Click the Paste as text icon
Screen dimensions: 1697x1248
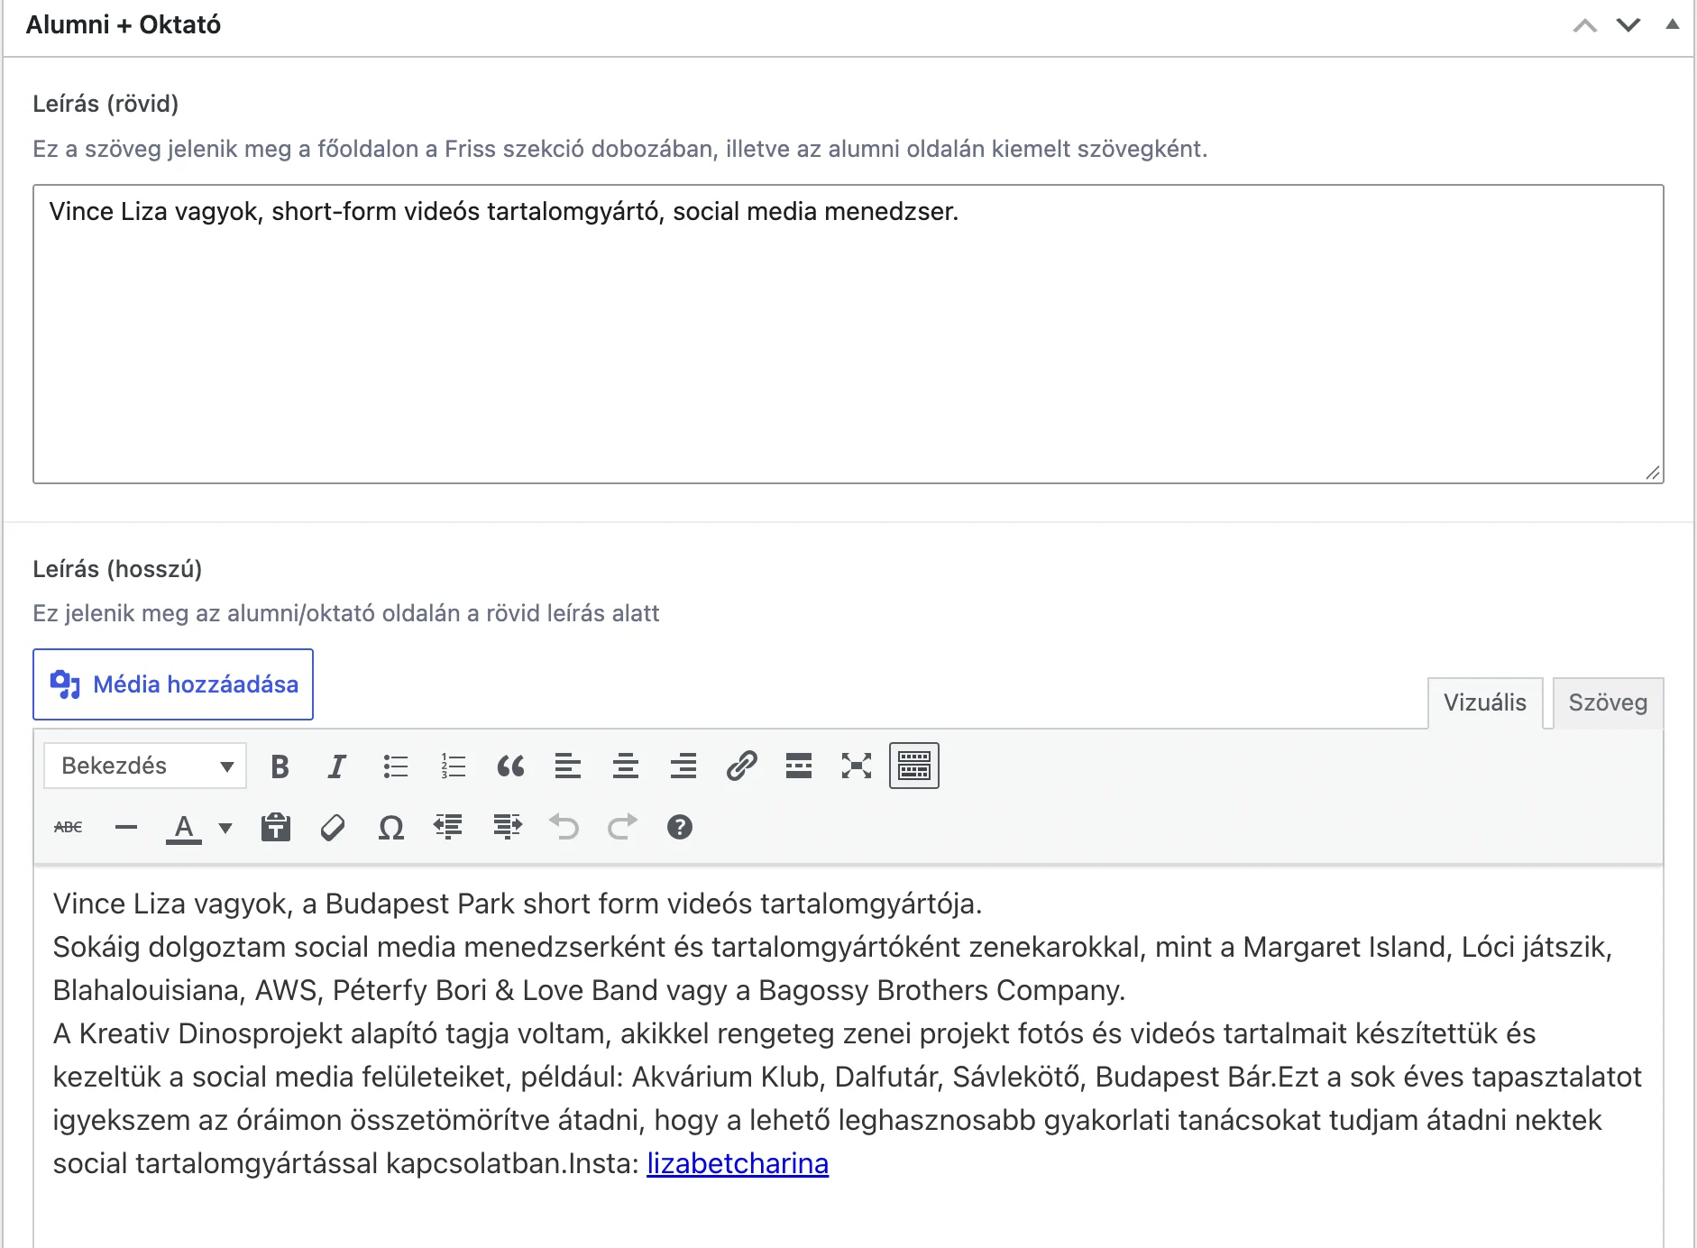276,827
